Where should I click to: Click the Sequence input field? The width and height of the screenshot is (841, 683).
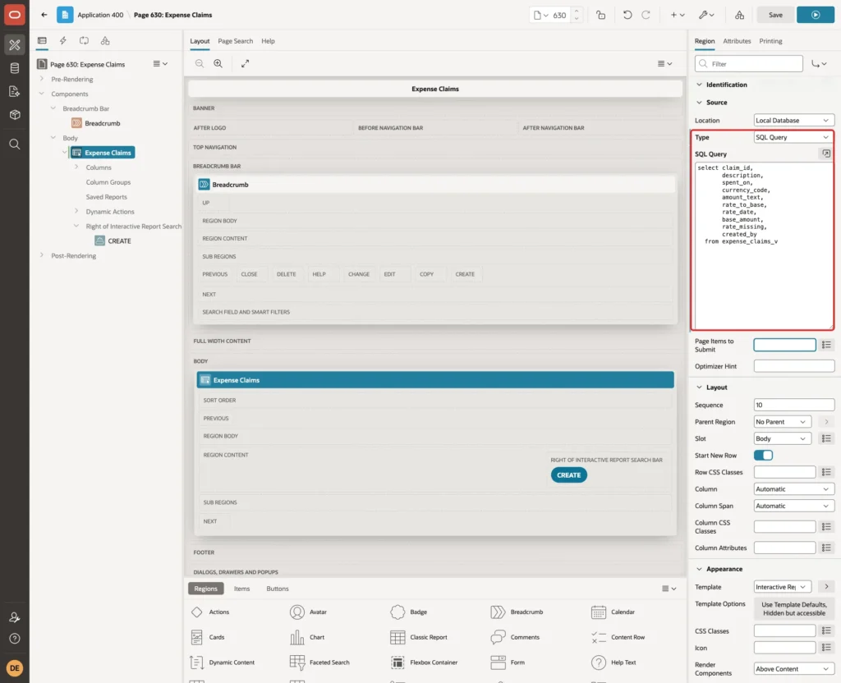click(x=793, y=406)
